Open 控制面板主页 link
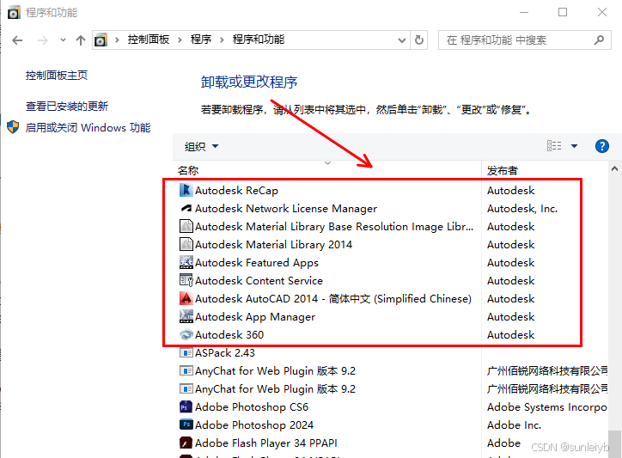 57,76
